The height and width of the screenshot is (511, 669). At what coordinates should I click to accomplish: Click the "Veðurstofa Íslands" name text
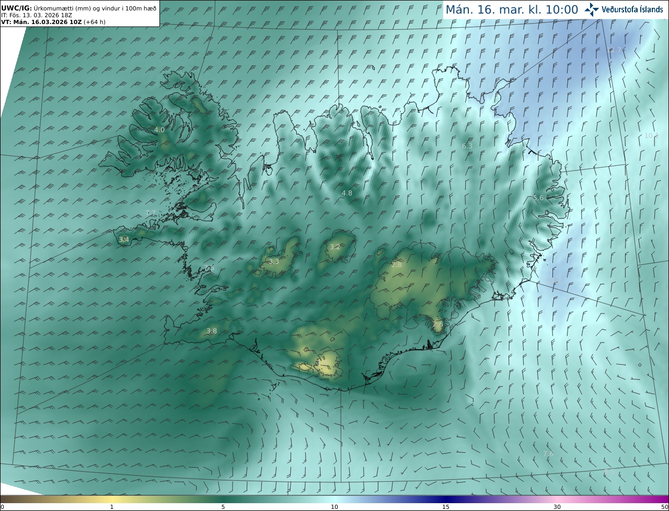tap(632, 9)
